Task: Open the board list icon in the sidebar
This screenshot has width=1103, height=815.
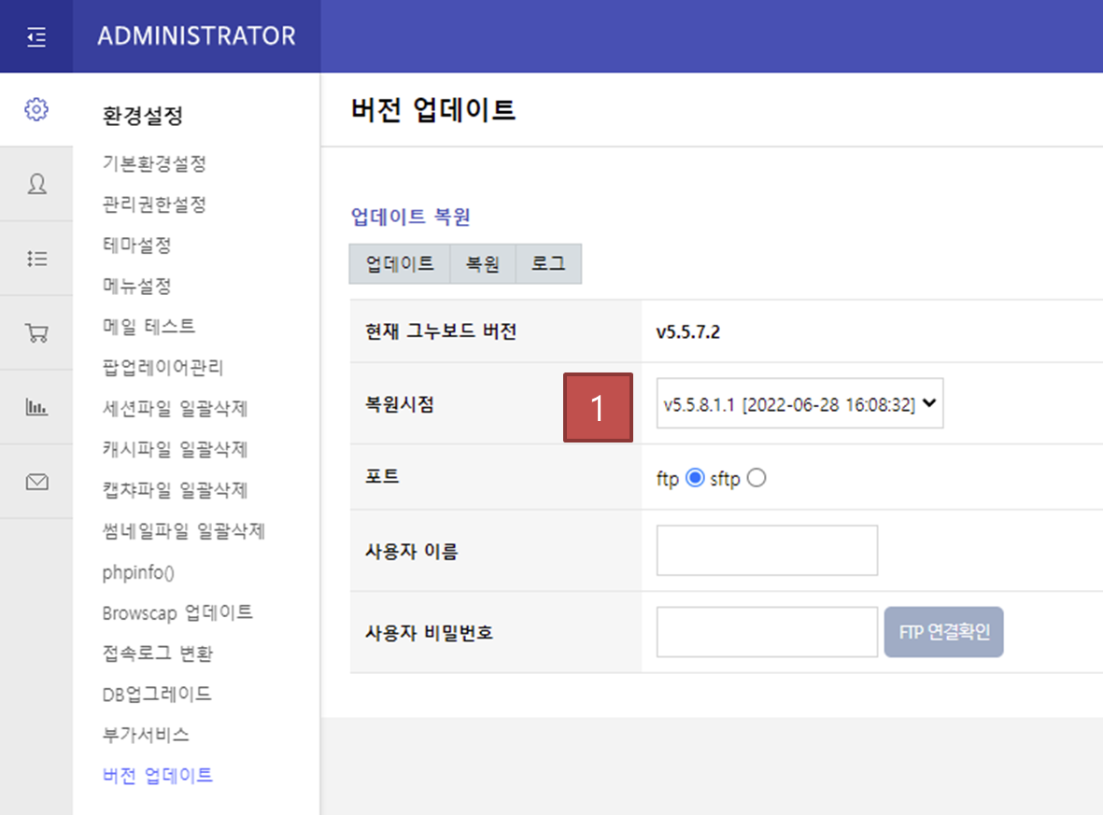Action: [x=36, y=259]
